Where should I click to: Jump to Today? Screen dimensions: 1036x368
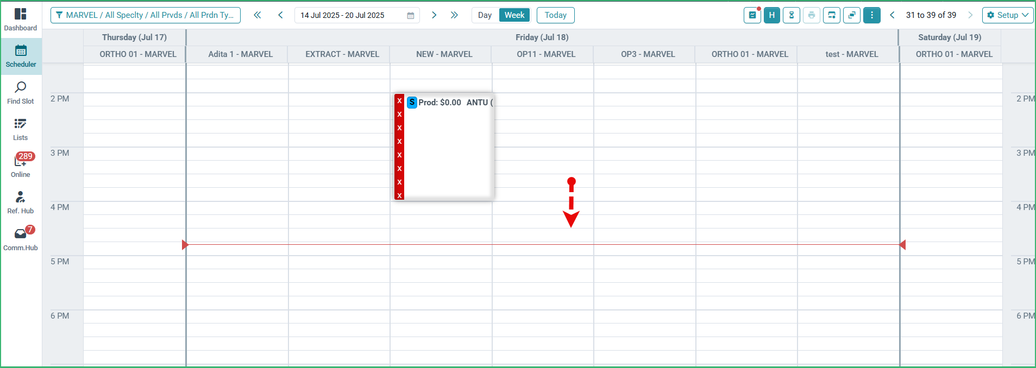point(556,15)
